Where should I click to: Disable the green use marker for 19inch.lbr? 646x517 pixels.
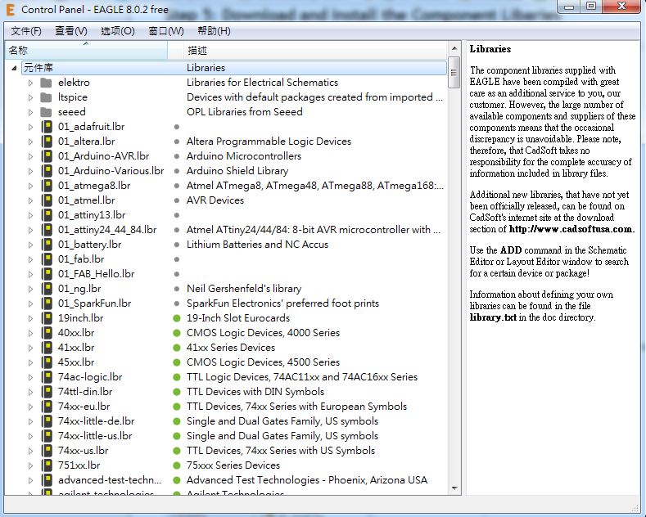point(177,318)
